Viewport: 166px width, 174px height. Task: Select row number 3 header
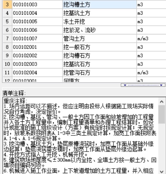(7, 5)
